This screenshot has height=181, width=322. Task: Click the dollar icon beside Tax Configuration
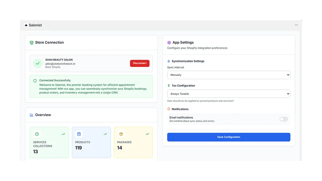(169, 85)
